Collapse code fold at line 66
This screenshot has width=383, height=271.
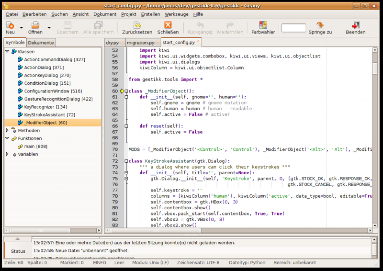tap(126, 126)
